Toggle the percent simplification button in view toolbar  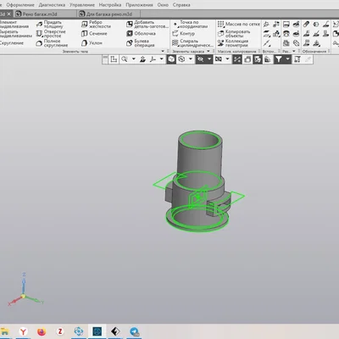click(237, 59)
